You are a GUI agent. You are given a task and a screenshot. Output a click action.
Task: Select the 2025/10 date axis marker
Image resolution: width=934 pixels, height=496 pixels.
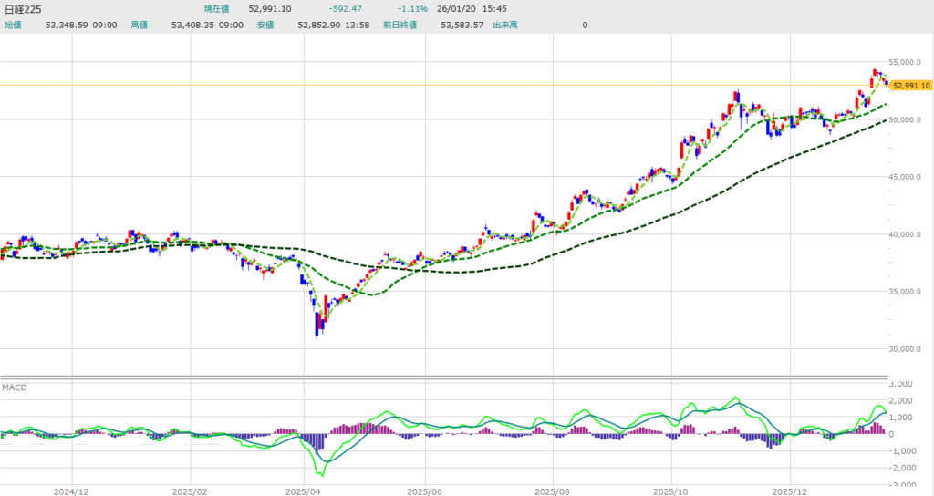coord(671,489)
